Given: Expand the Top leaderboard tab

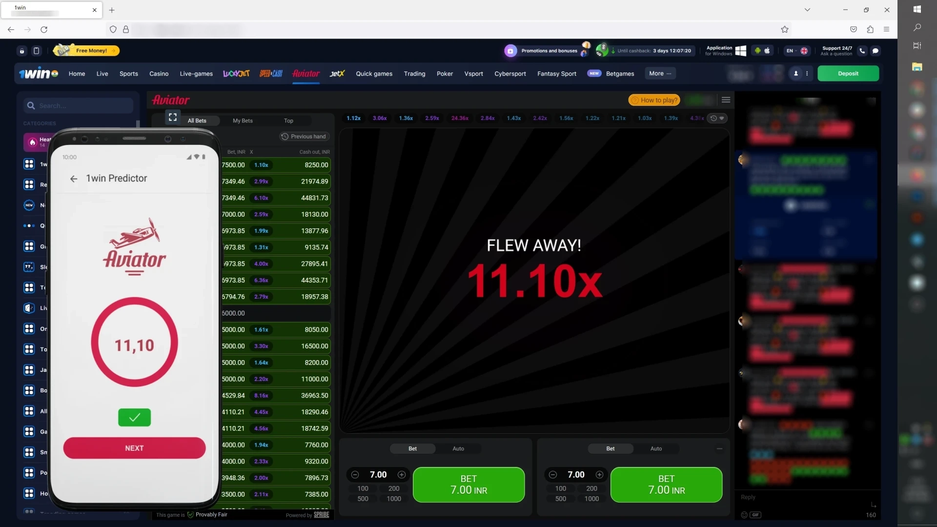Looking at the screenshot, I should tap(289, 121).
